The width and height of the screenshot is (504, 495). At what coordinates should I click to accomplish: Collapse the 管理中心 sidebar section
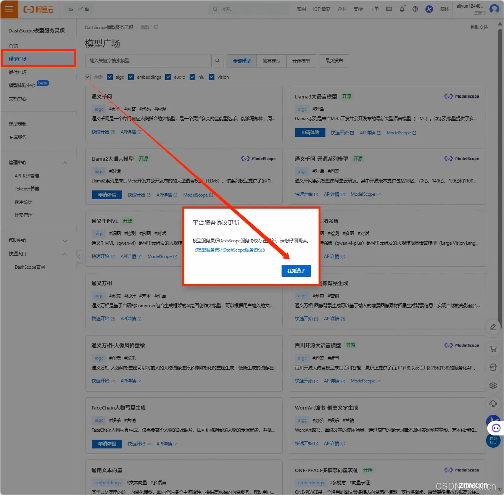coord(65,163)
